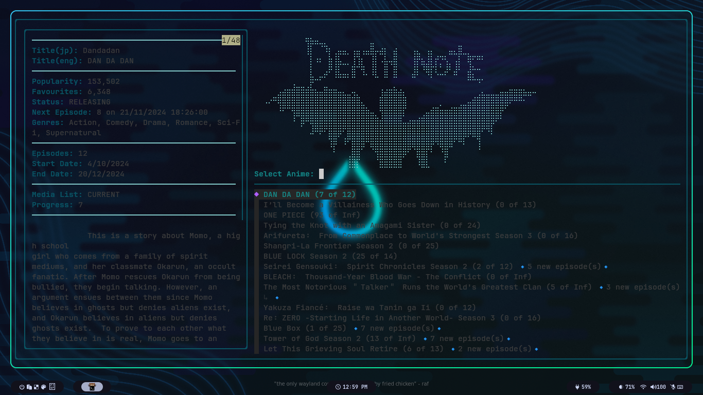Select BLUE LOCK Season 2 entry
This screenshot has width=703, height=395.
[330, 256]
